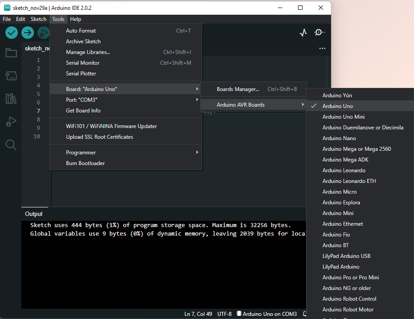Viewport: 414px width, 319px height.
Task: Select Arduino Mega or Mega 2560
Action: [x=360, y=149]
